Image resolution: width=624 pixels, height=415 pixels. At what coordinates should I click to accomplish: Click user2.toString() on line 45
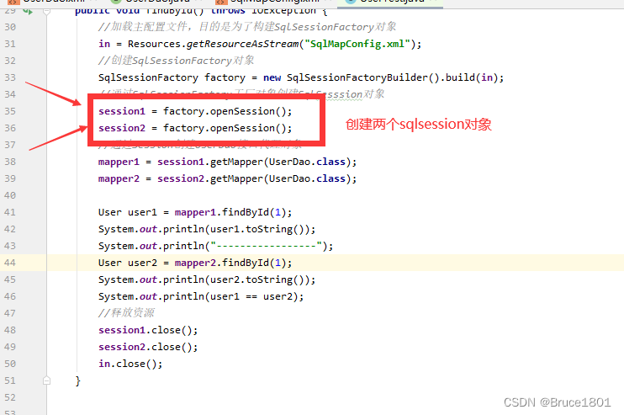point(257,280)
